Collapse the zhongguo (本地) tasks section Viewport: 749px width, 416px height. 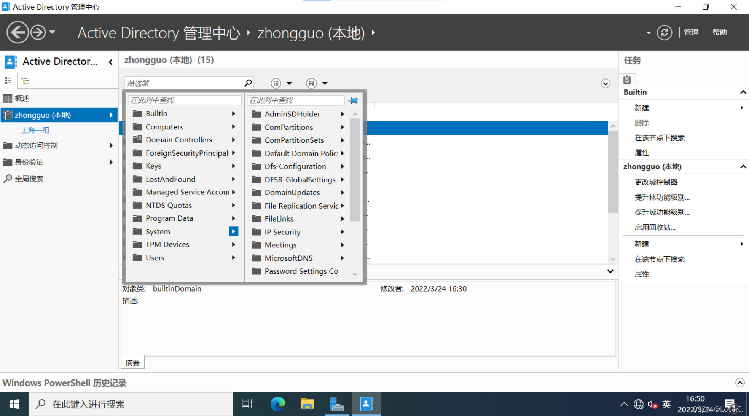743,167
